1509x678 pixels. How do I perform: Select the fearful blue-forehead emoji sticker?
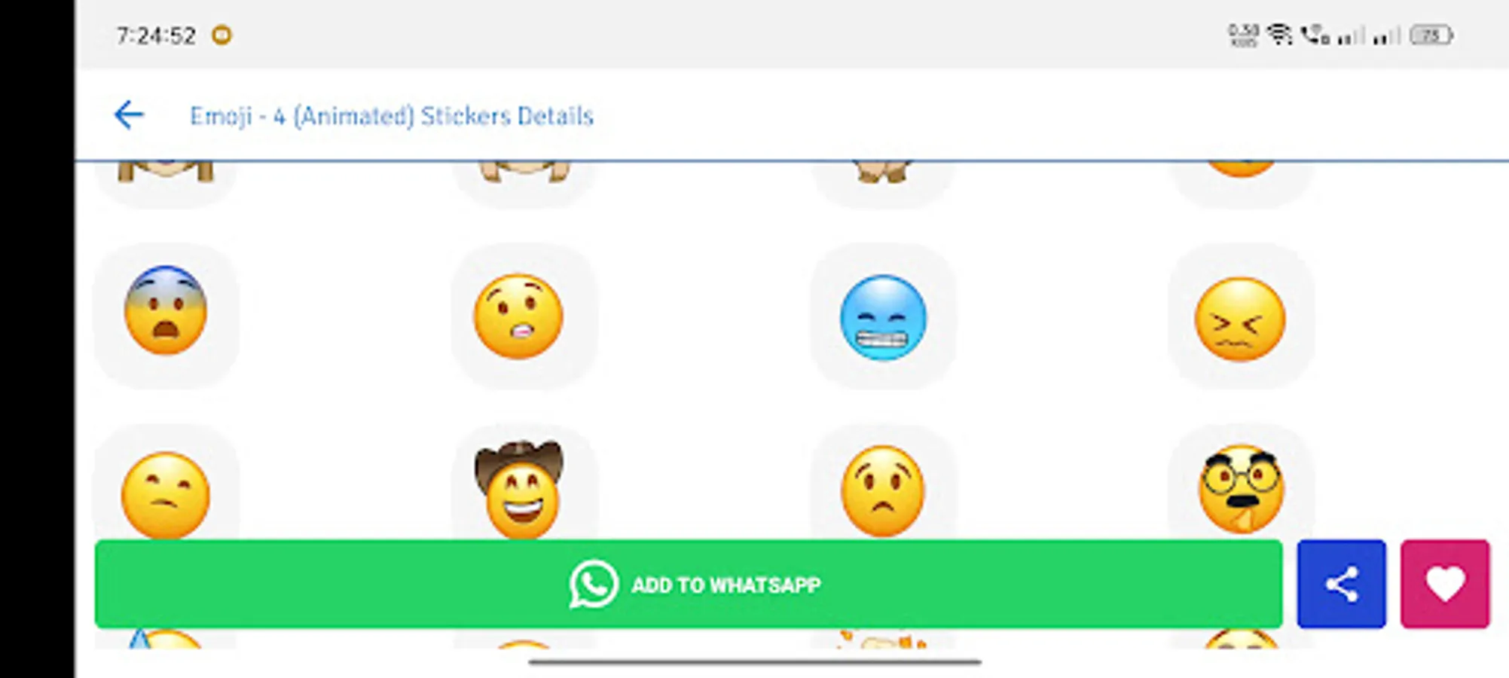[166, 310]
